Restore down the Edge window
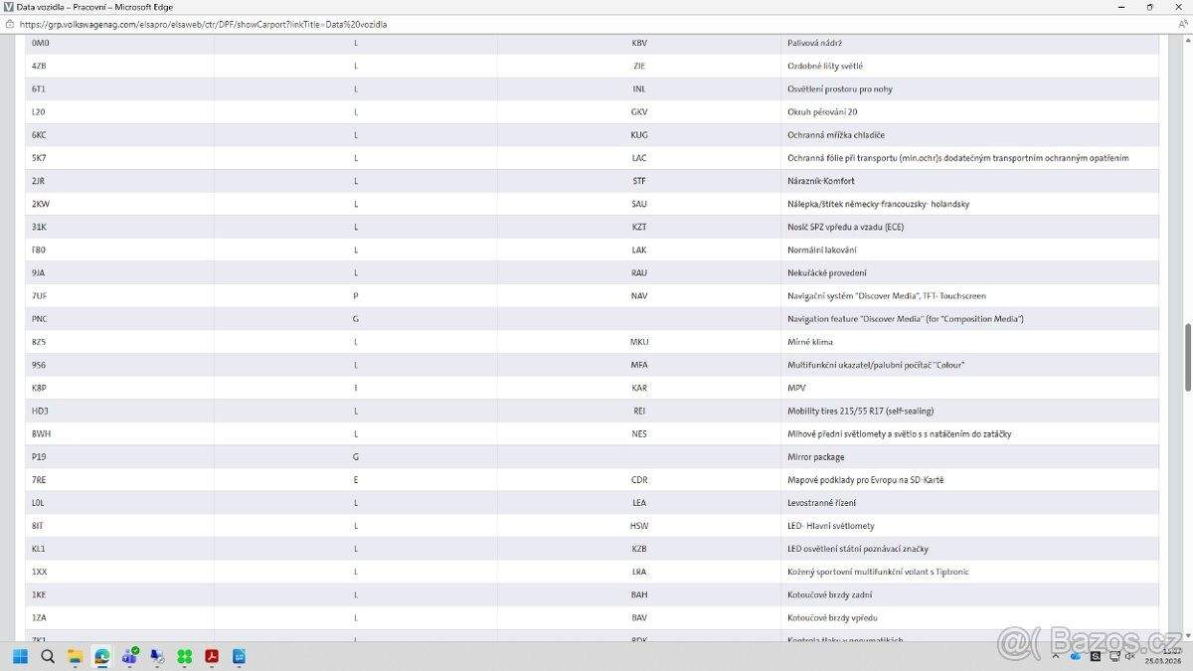Screen dimensions: 1193x671 coord(1150,7)
